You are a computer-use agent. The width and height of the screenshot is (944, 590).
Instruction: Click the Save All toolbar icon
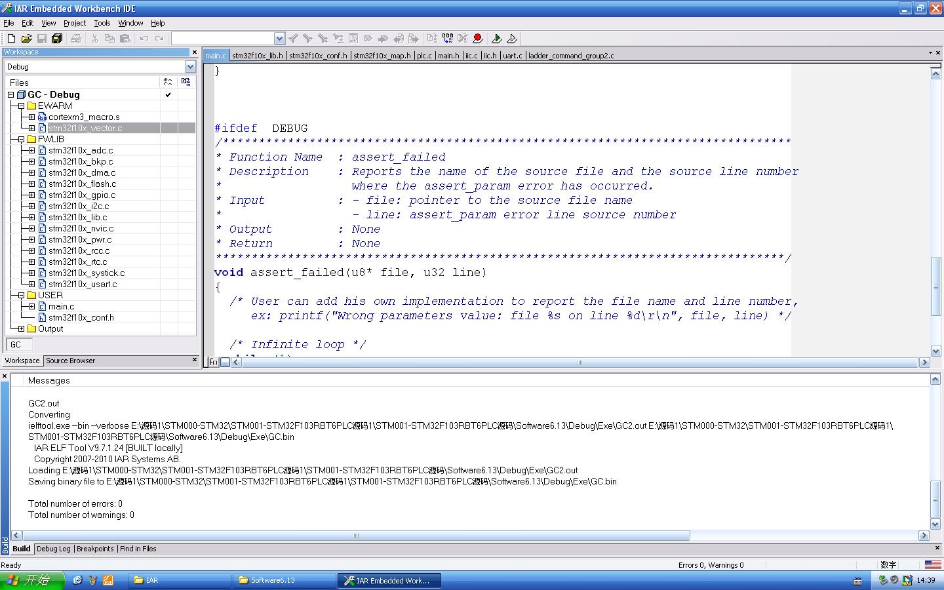click(x=57, y=39)
